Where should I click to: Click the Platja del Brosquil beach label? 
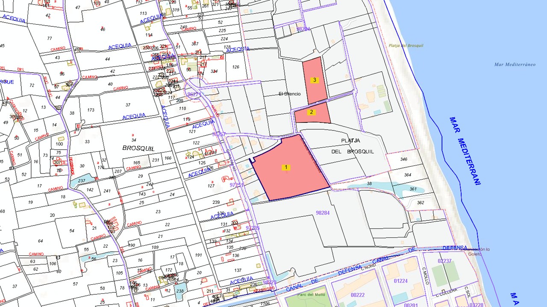click(406, 46)
